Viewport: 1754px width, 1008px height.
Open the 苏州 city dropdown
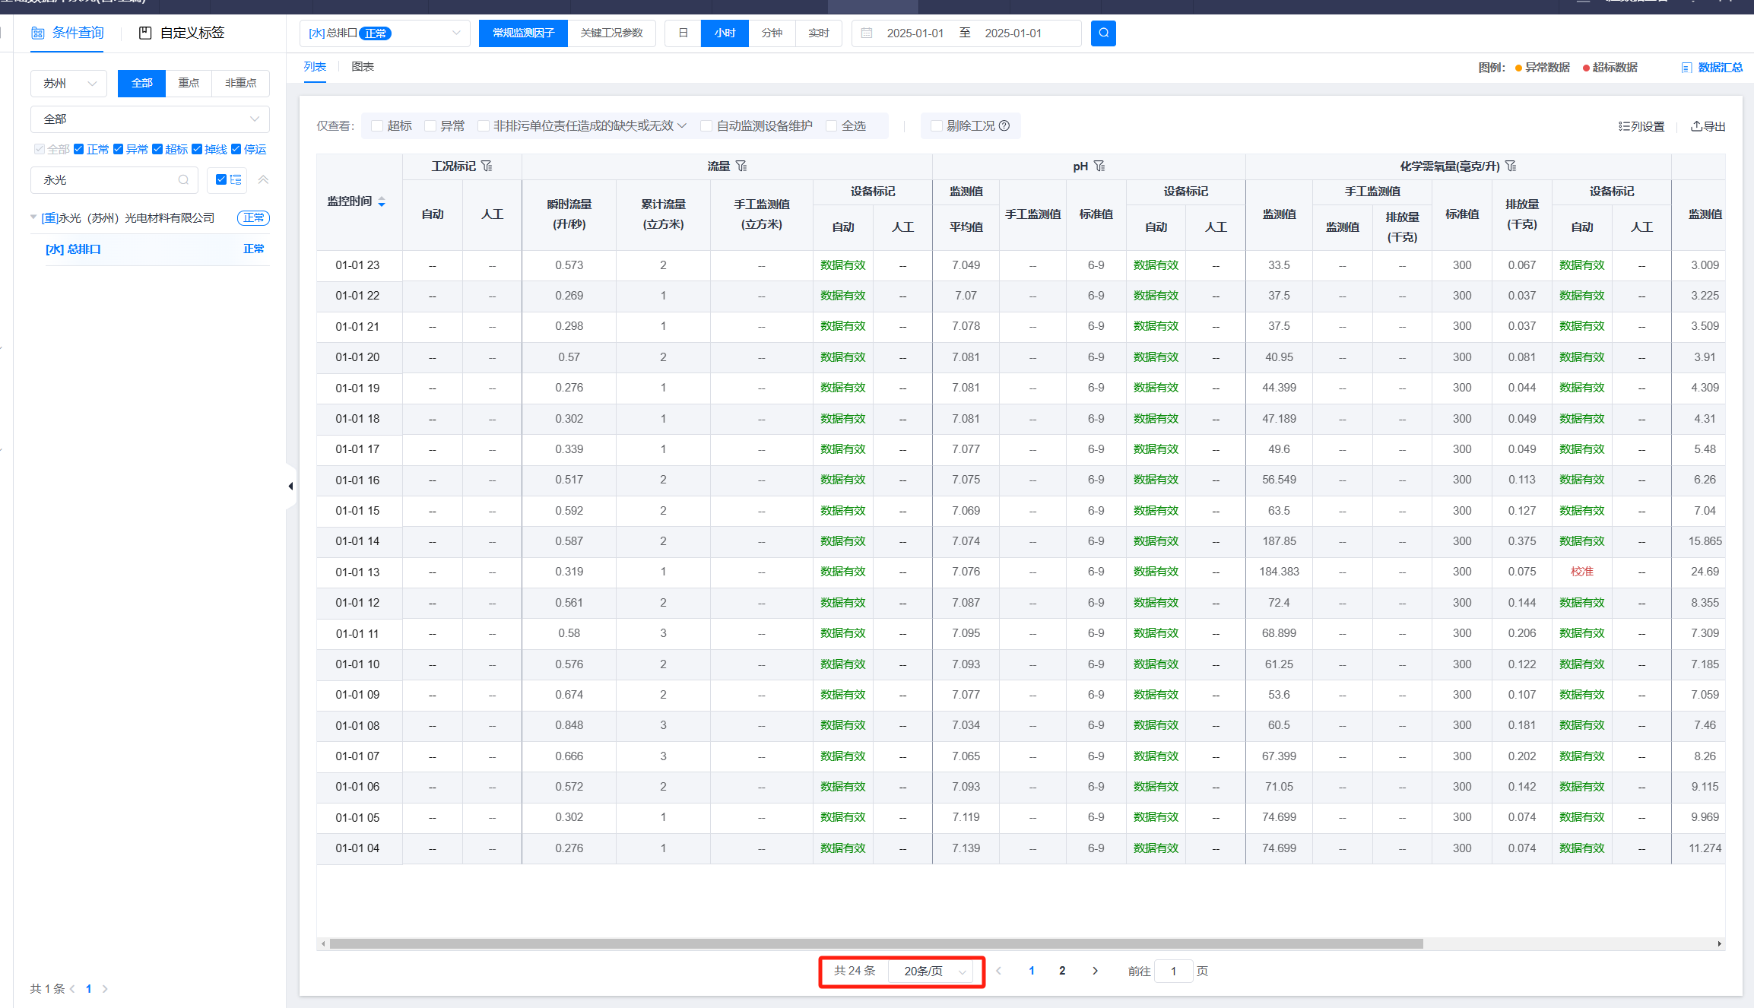(x=68, y=83)
